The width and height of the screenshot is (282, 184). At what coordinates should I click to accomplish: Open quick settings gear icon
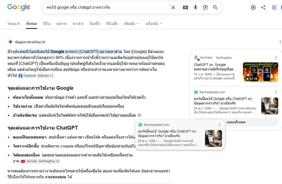pyautogui.click(x=253, y=8)
